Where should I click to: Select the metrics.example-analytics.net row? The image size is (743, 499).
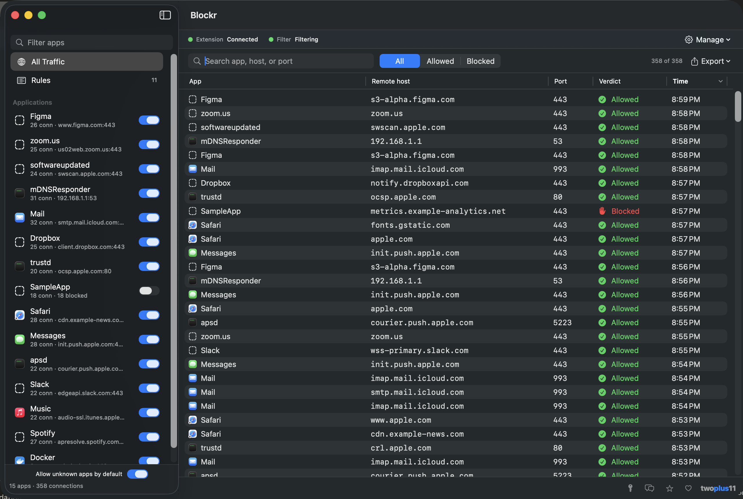[x=456, y=211]
